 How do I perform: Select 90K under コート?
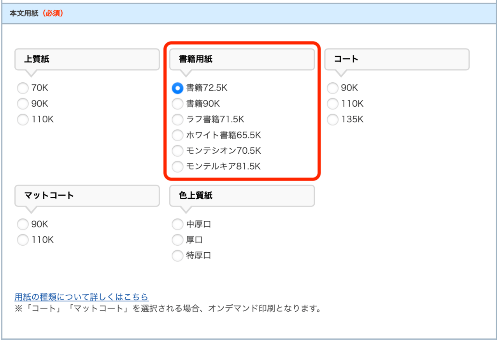click(x=333, y=88)
